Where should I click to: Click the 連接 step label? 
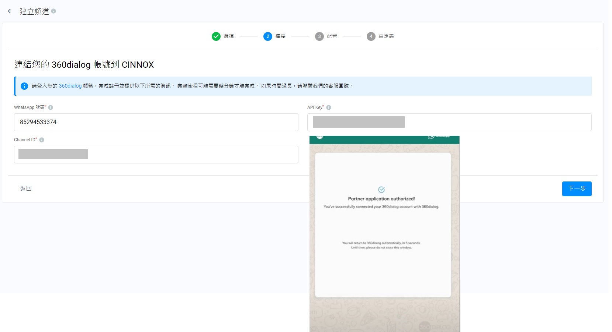[x=280, y=36]
